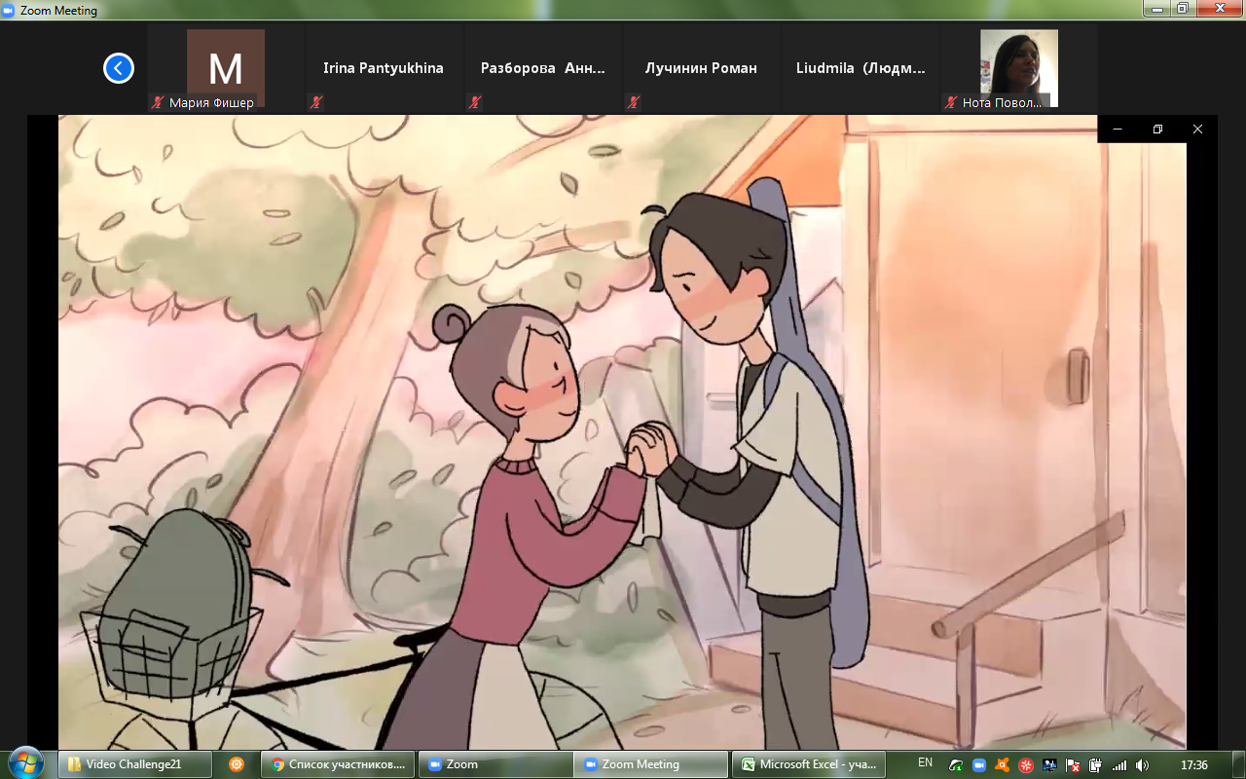
Task: Select Liudmila participant tile
Action: (861, 68)
